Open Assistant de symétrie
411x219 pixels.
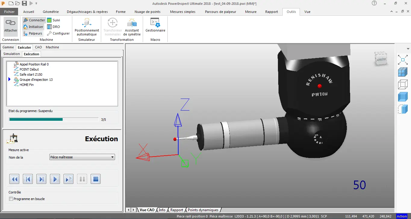click(x=132, y=27)
